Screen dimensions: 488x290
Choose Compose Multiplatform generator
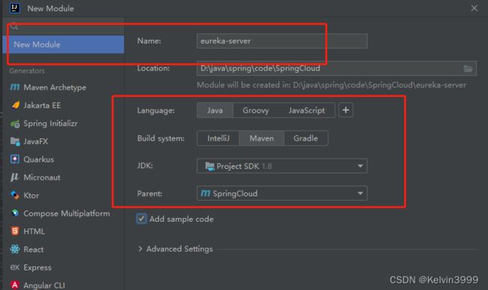coord(67,213)
